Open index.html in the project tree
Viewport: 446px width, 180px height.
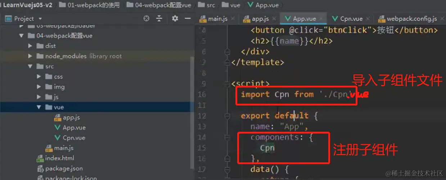(x=55, y=158)
